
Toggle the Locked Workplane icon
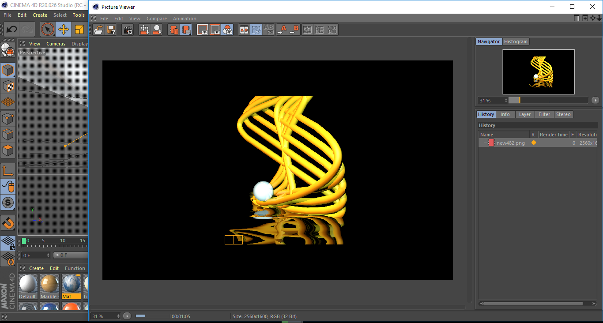8,243
